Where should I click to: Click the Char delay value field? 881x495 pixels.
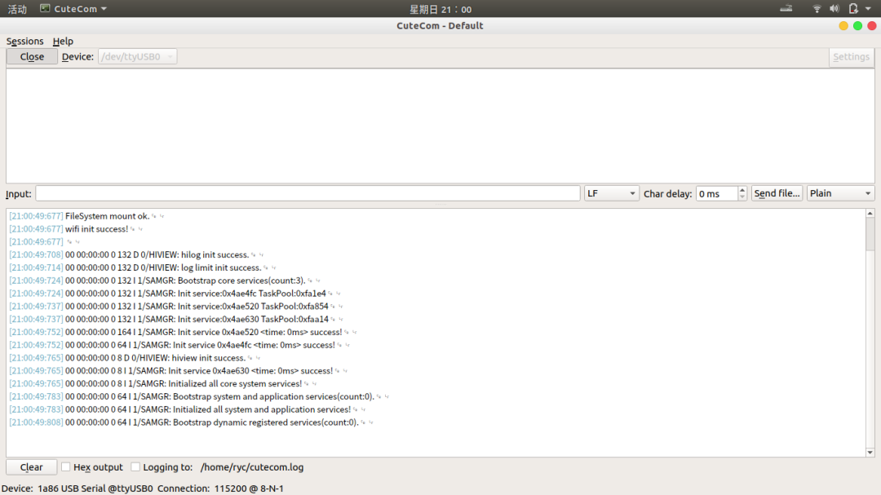pos(716,193)
